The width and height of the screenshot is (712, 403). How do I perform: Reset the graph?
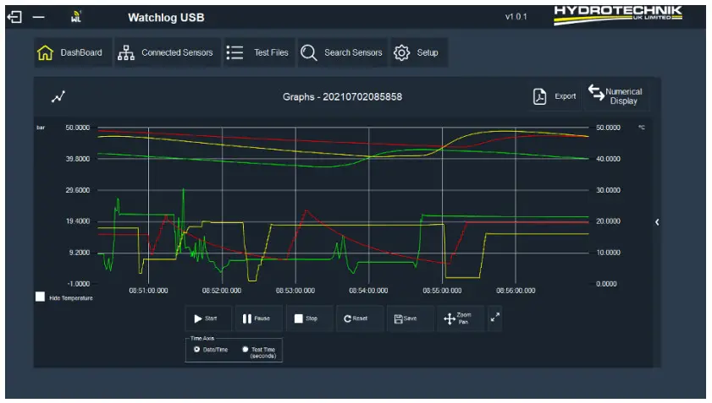[x=360, y=319]
